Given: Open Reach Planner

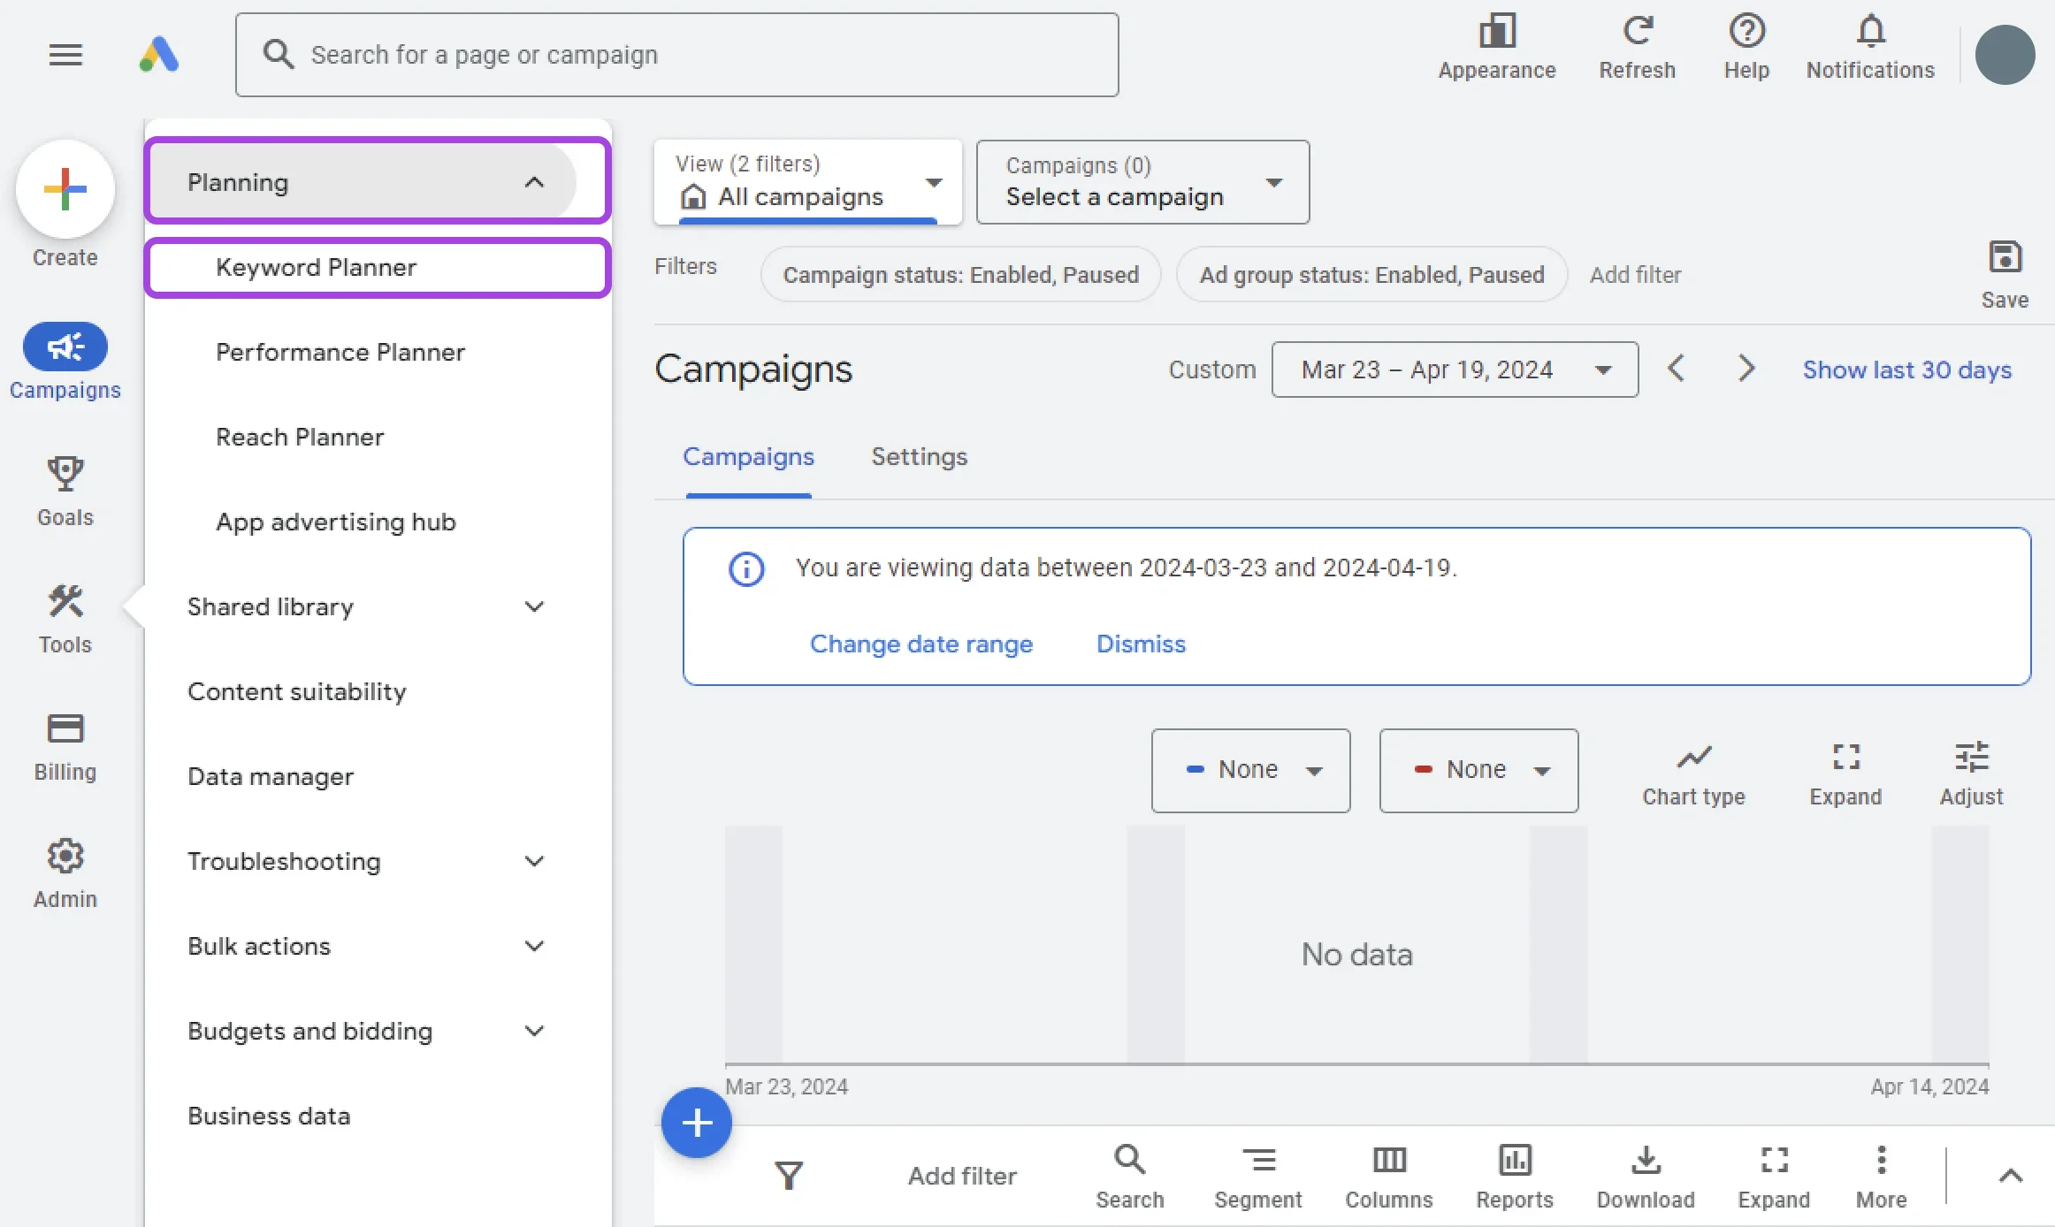Looking at the screenshot, I should [300, 437].
